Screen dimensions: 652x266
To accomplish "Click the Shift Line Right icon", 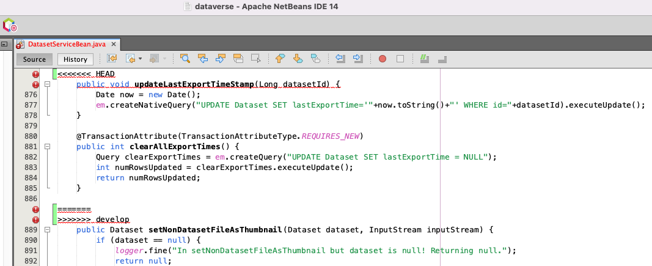I will (x=358, y=59).
